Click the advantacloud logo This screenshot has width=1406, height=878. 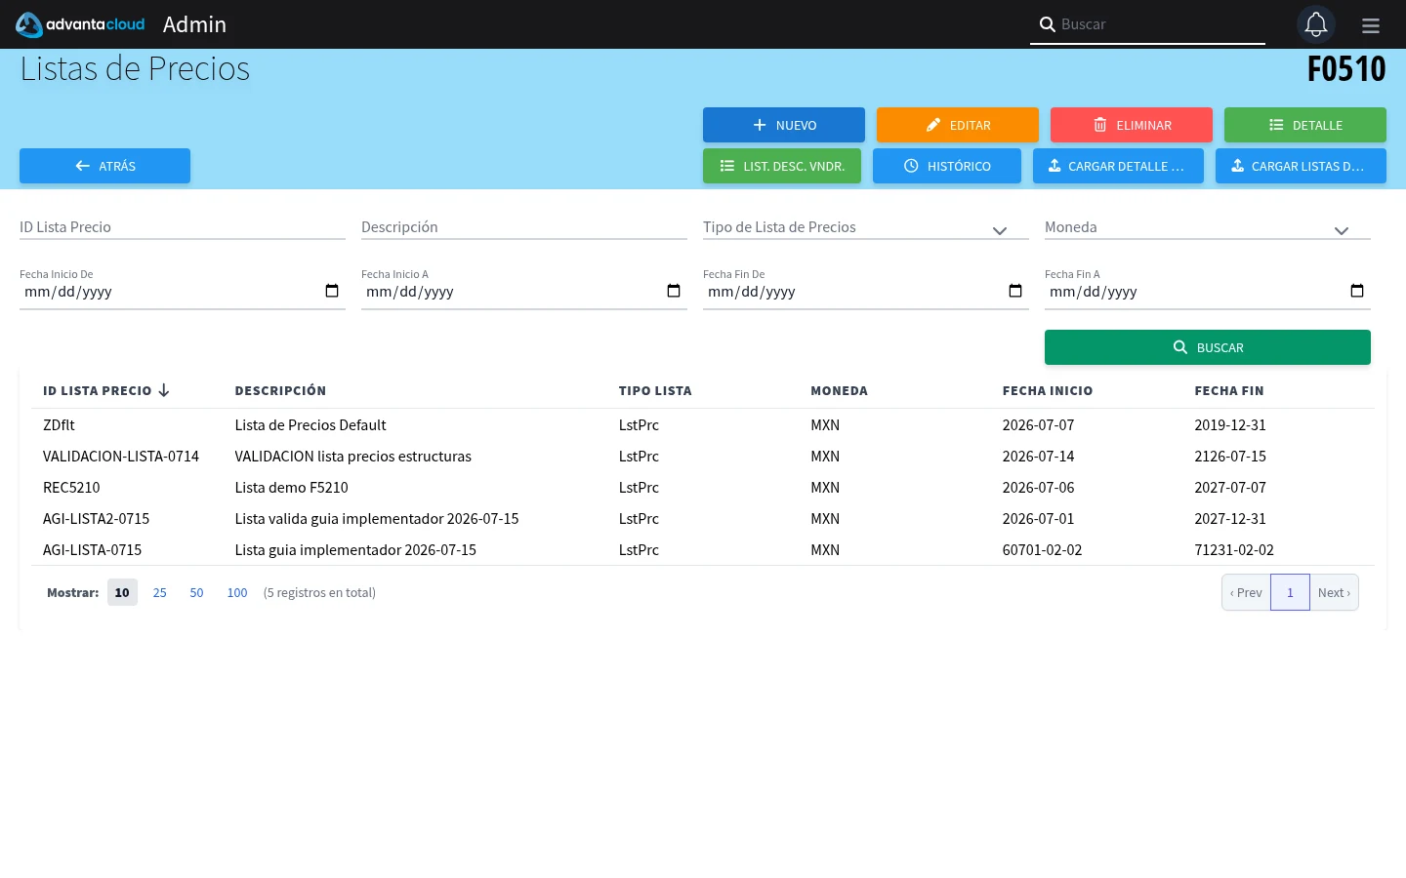80,24
